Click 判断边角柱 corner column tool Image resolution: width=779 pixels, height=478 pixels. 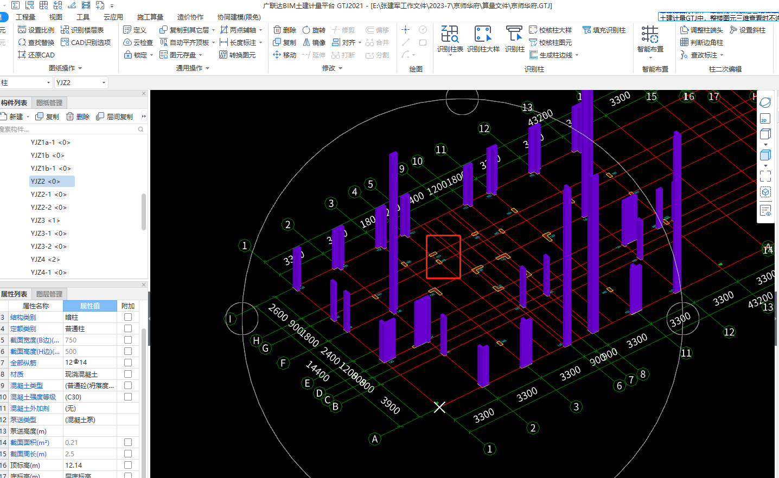tap(702, 42)
